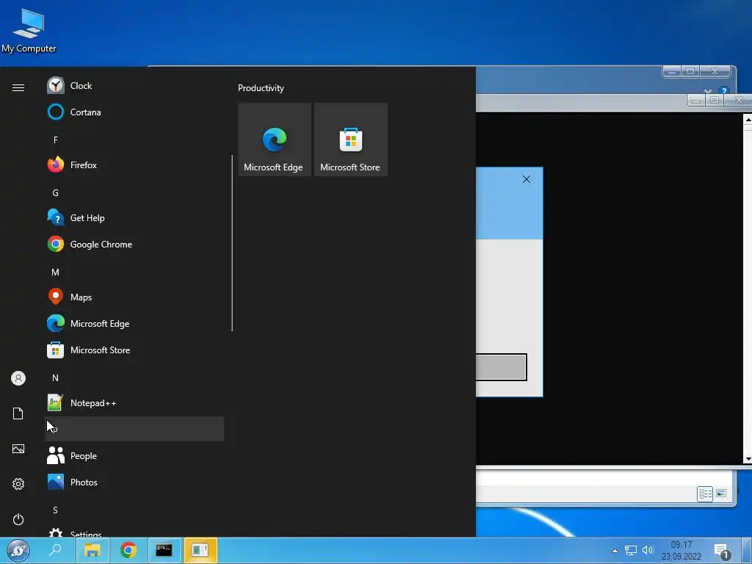Open Microsoft Store in the app list

coord(134,350)
